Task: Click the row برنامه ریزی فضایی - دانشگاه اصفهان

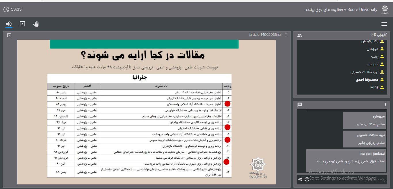Action: click(x=139, y=128)
